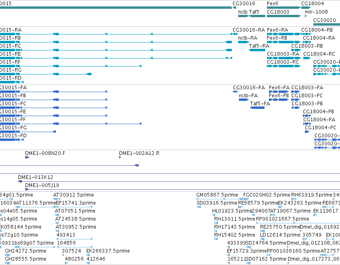The height and width of the screenshot is (265, 340).
Task: Select the RH17143.5prime EST label
Action: click(235, 227)
